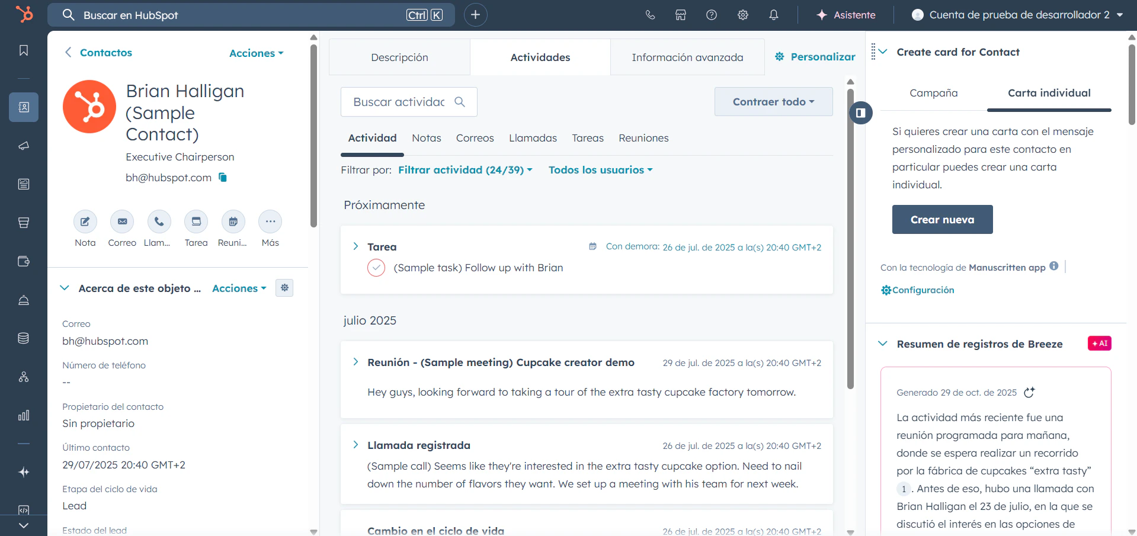
Task: Select the bookmarks icon in left sidebar
Action: [x=23, y=50]
